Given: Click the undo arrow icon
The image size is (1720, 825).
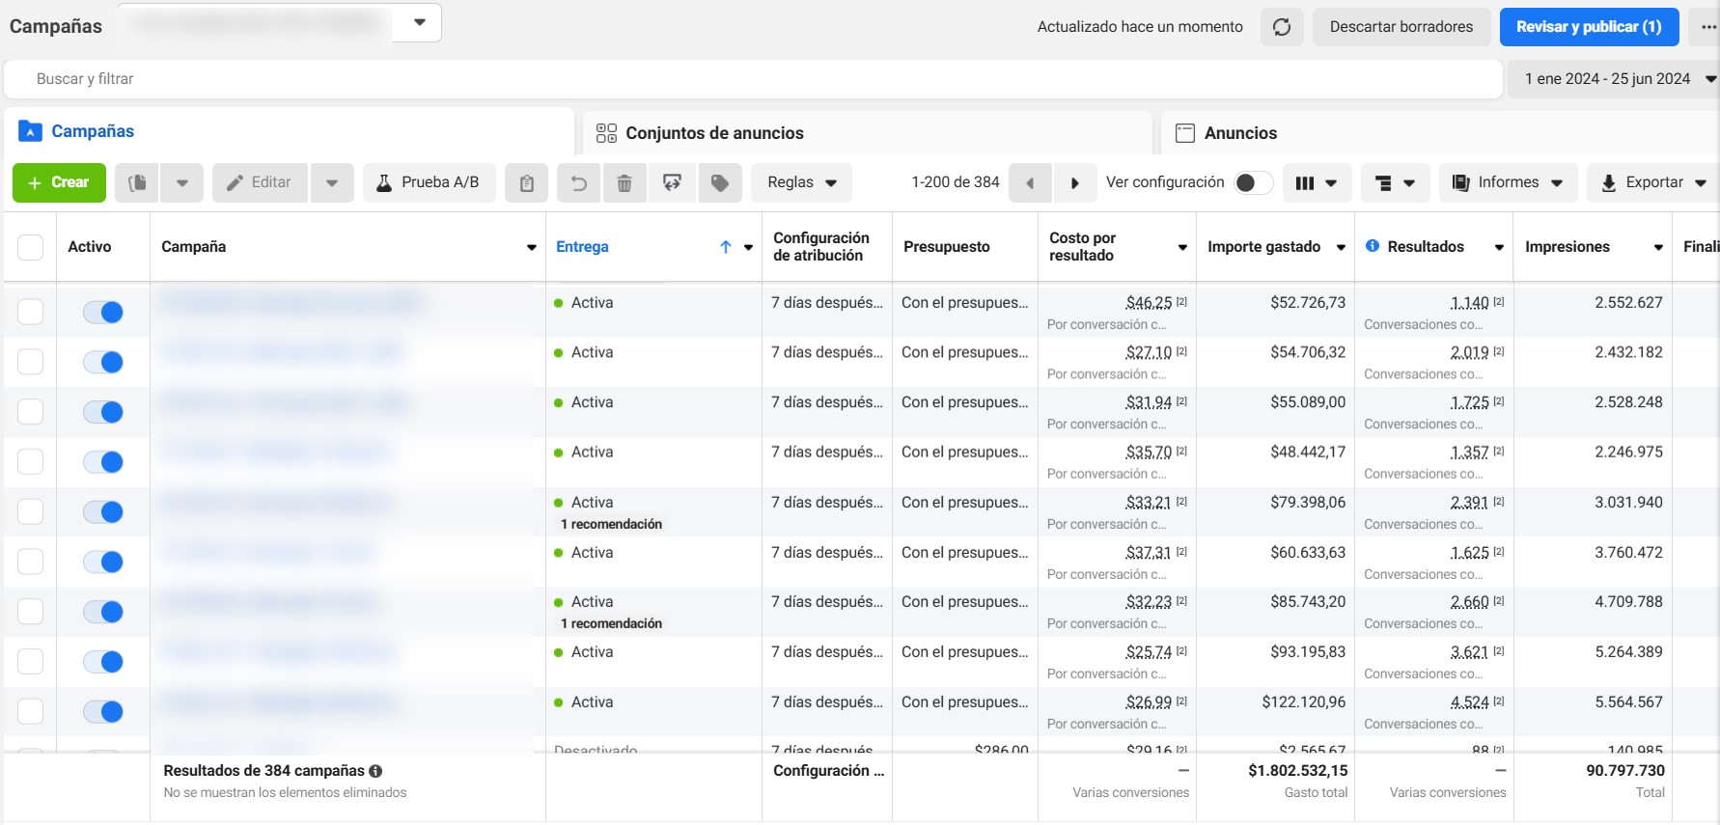Looking at the screenshot, I should pos(579,182).
